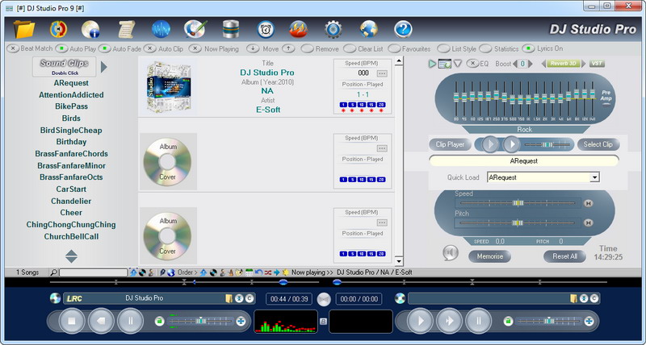Click the flame burn icon in toolbar
Screen dimensions: 646x345
[x=299, y=30]
